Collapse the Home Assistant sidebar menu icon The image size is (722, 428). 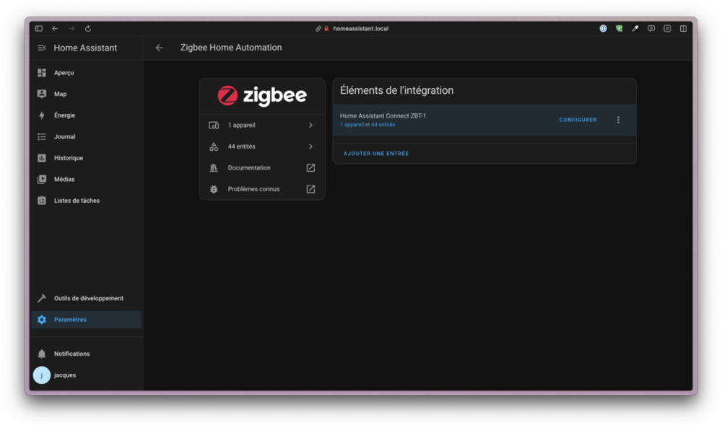click(x=41, y=48)
